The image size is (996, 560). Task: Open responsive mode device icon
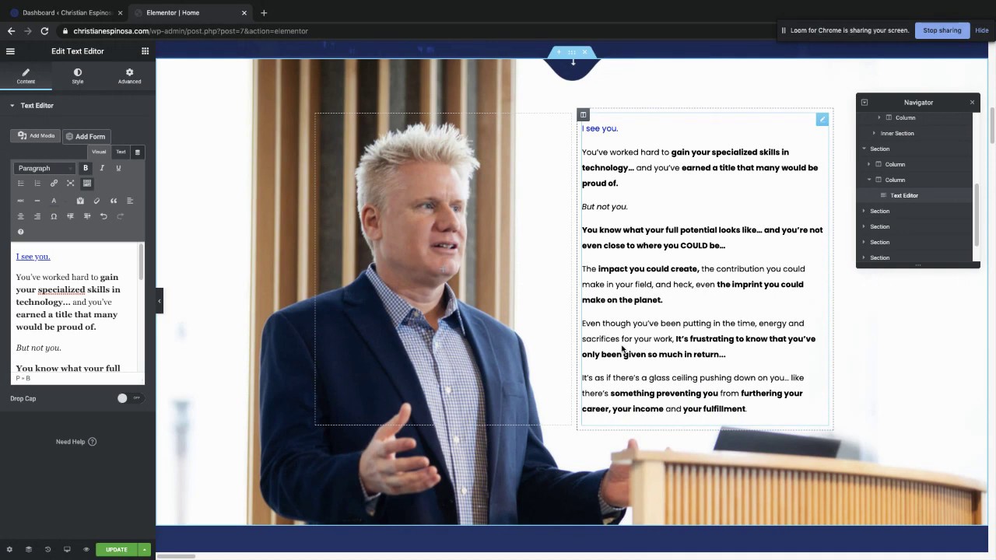[x=67, y=549]
